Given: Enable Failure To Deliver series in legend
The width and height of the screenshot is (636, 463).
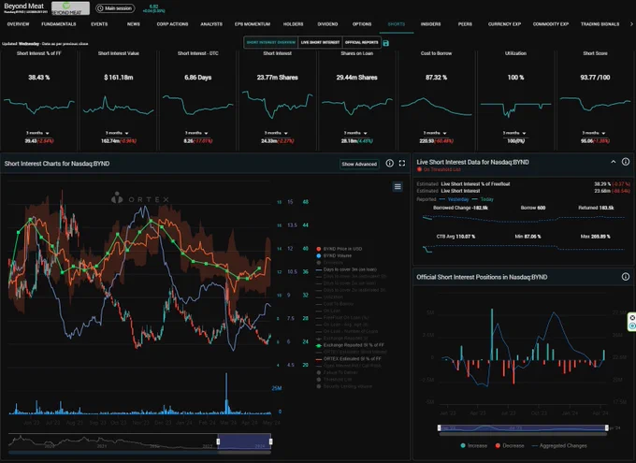Looking at the screenshot, I should [x=337, y=372].
